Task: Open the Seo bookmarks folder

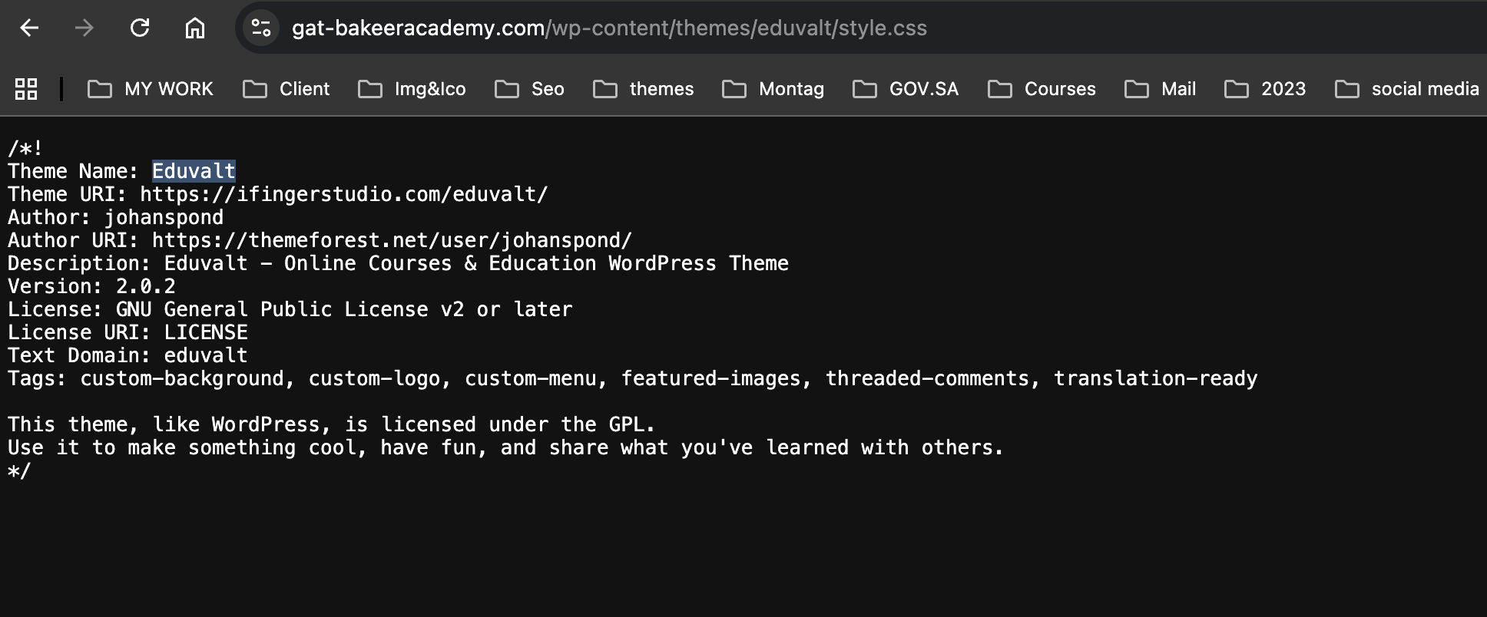Action: click(x=529, y=89)
